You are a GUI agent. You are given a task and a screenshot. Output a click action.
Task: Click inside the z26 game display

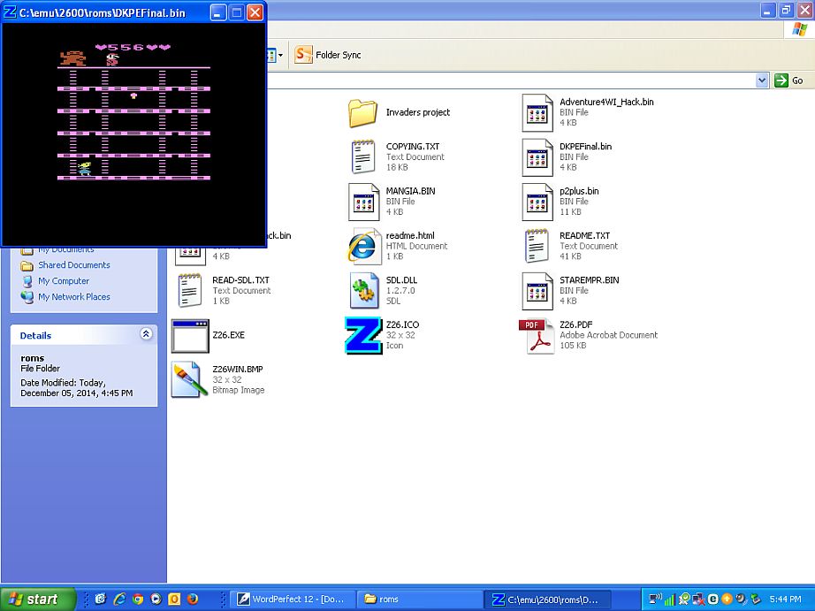134,134
